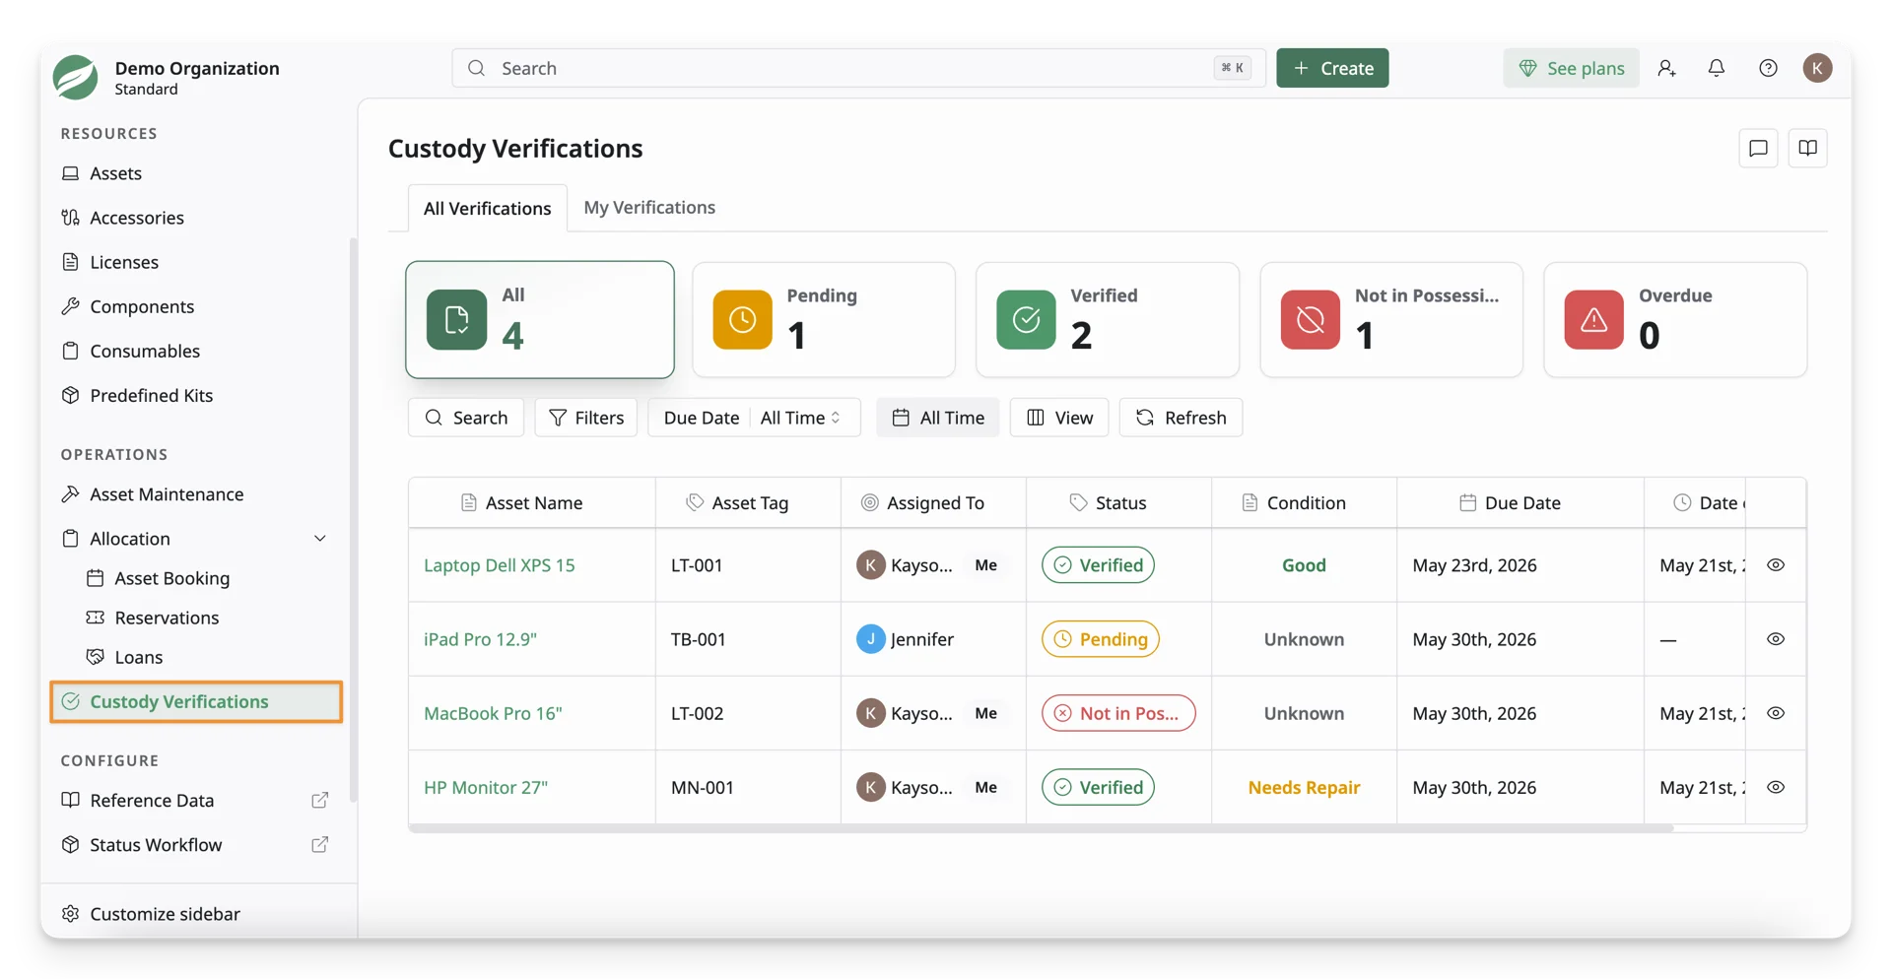Click the Create button
The height and width of the screenshot is (979, 1892).
(1332, 68)
